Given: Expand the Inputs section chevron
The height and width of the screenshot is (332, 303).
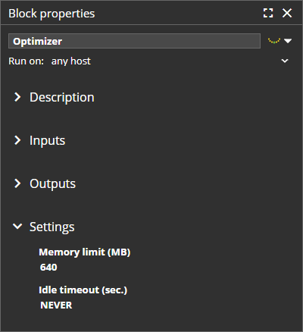Looking at the screenshot, I should [17, 140].
